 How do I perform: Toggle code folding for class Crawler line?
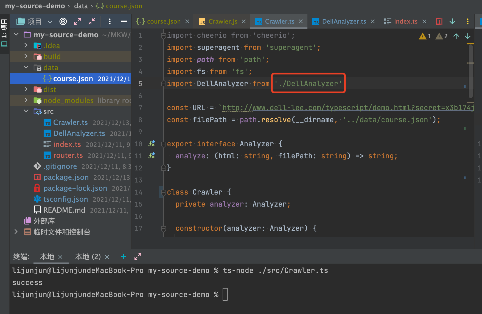tap(163, 192)
